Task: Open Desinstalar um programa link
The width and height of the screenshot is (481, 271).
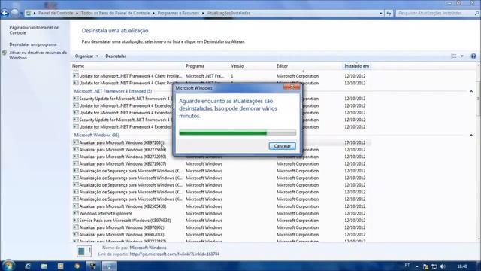Action: (x=33, y=44)
